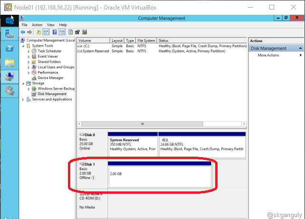Click the Rescan Disks toolbar icon
The image size is (305, 219).
(77, 32)
